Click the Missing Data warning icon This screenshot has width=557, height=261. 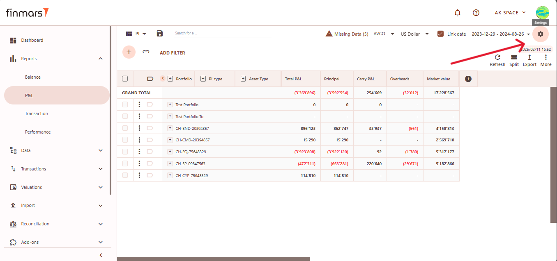329,34
